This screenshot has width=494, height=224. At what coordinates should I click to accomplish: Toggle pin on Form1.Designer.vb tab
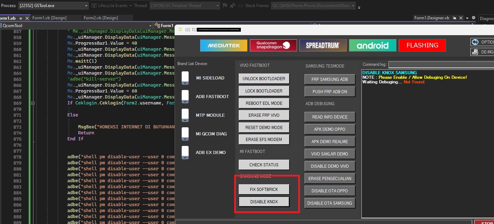pos(455,18)
